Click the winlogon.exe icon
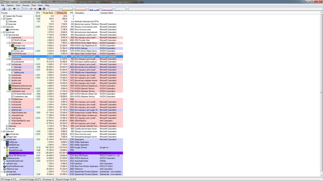 tap(5, 137)
